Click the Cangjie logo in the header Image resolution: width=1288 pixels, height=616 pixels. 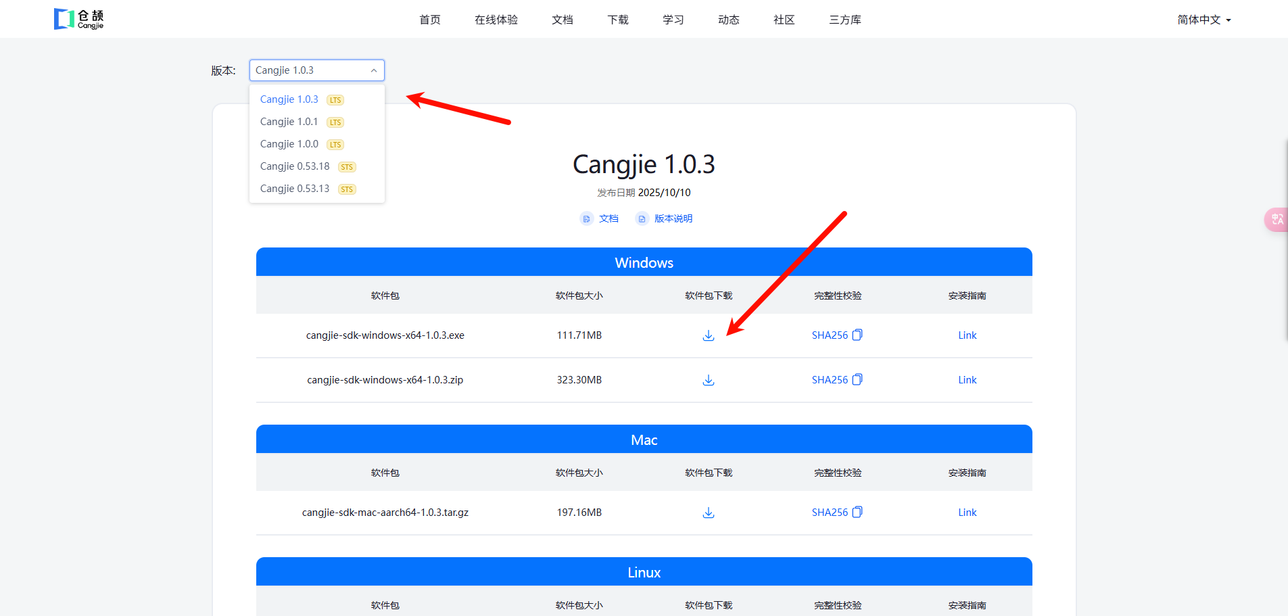tap(78, 18)
